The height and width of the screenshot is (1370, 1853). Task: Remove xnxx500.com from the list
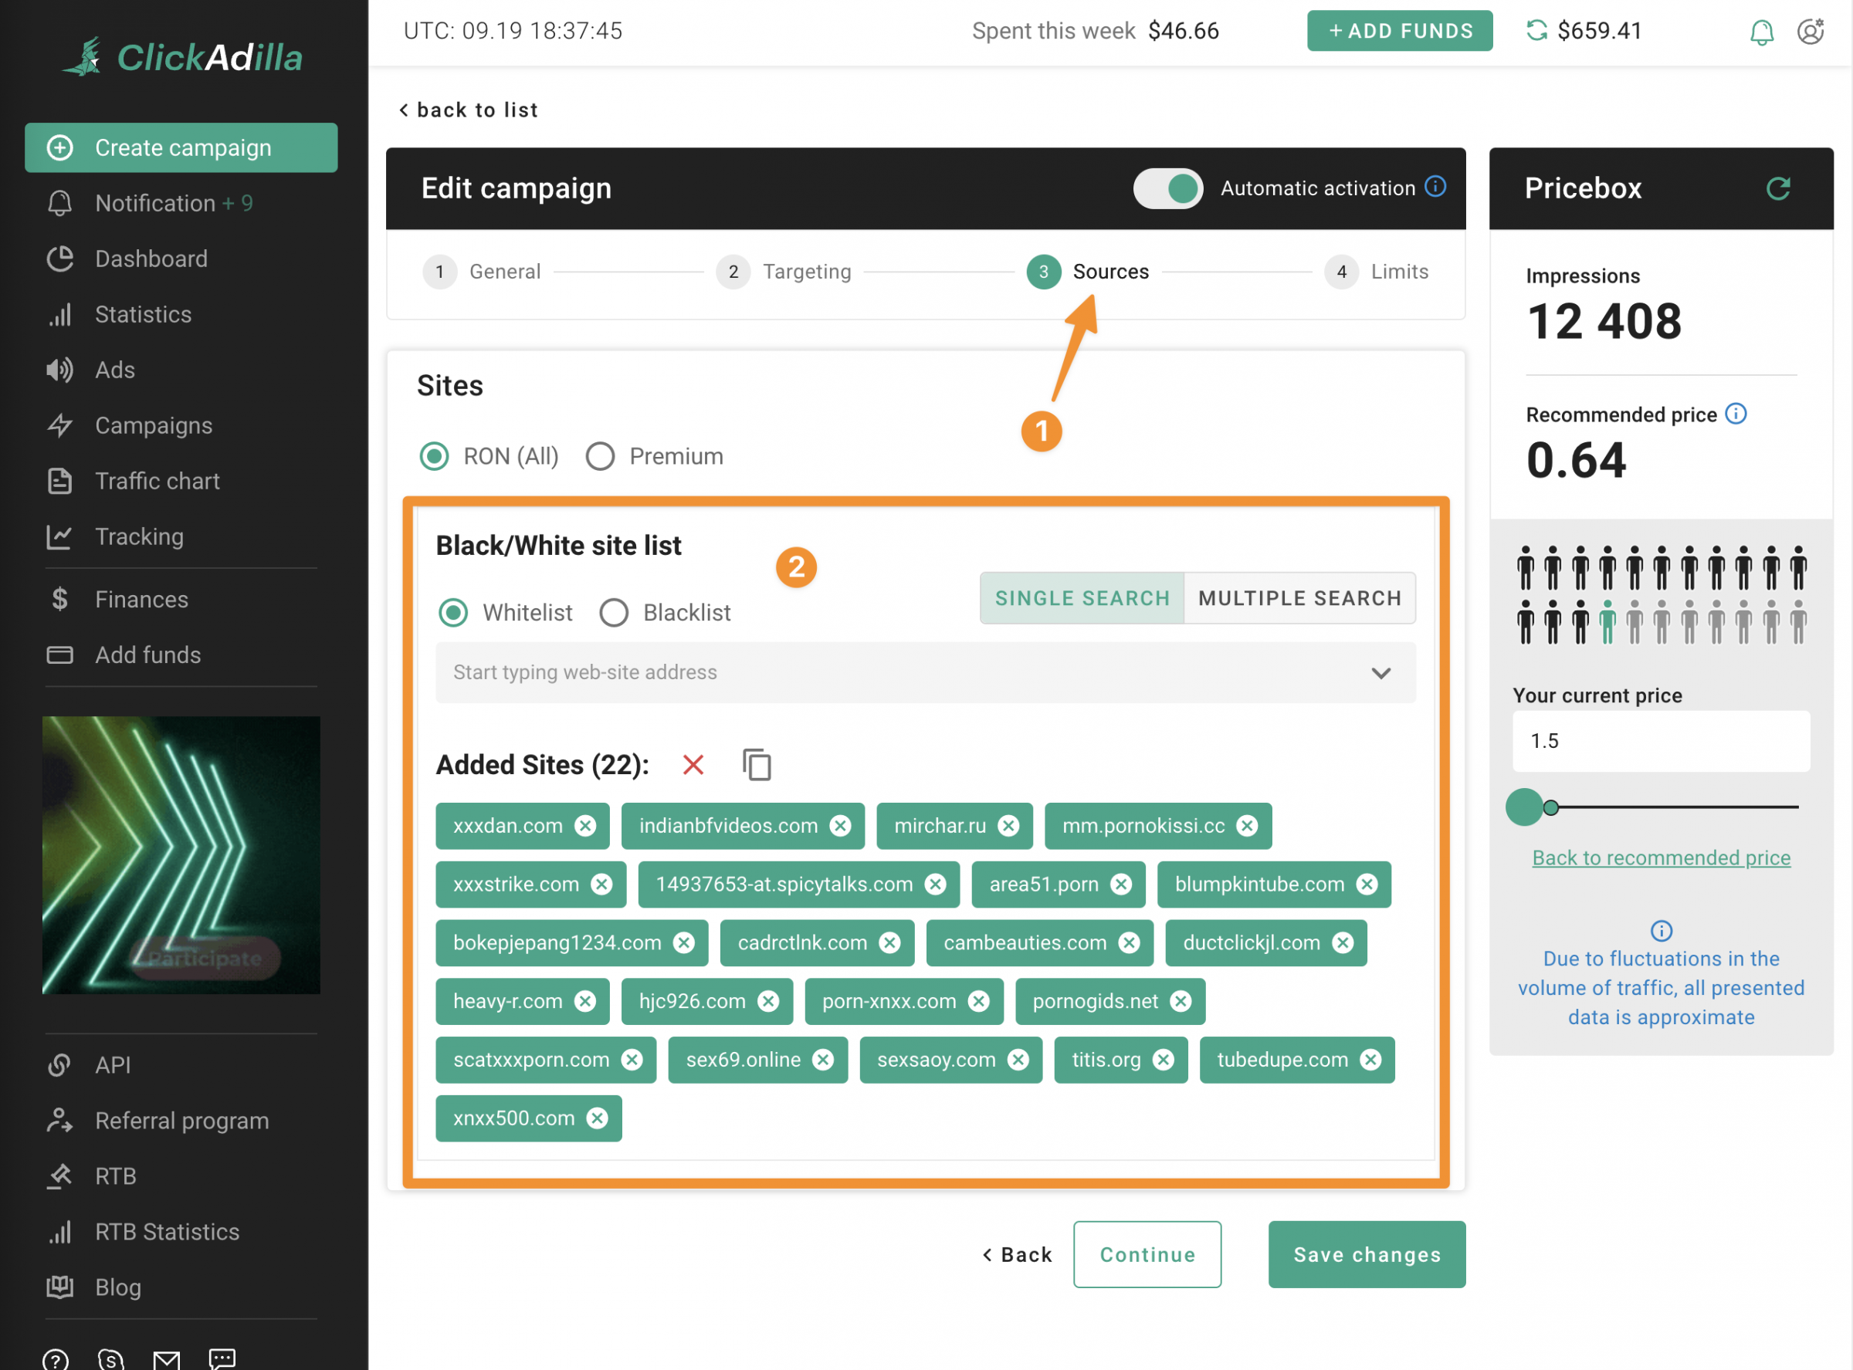pyautogui.click(x=596, y=1118)
